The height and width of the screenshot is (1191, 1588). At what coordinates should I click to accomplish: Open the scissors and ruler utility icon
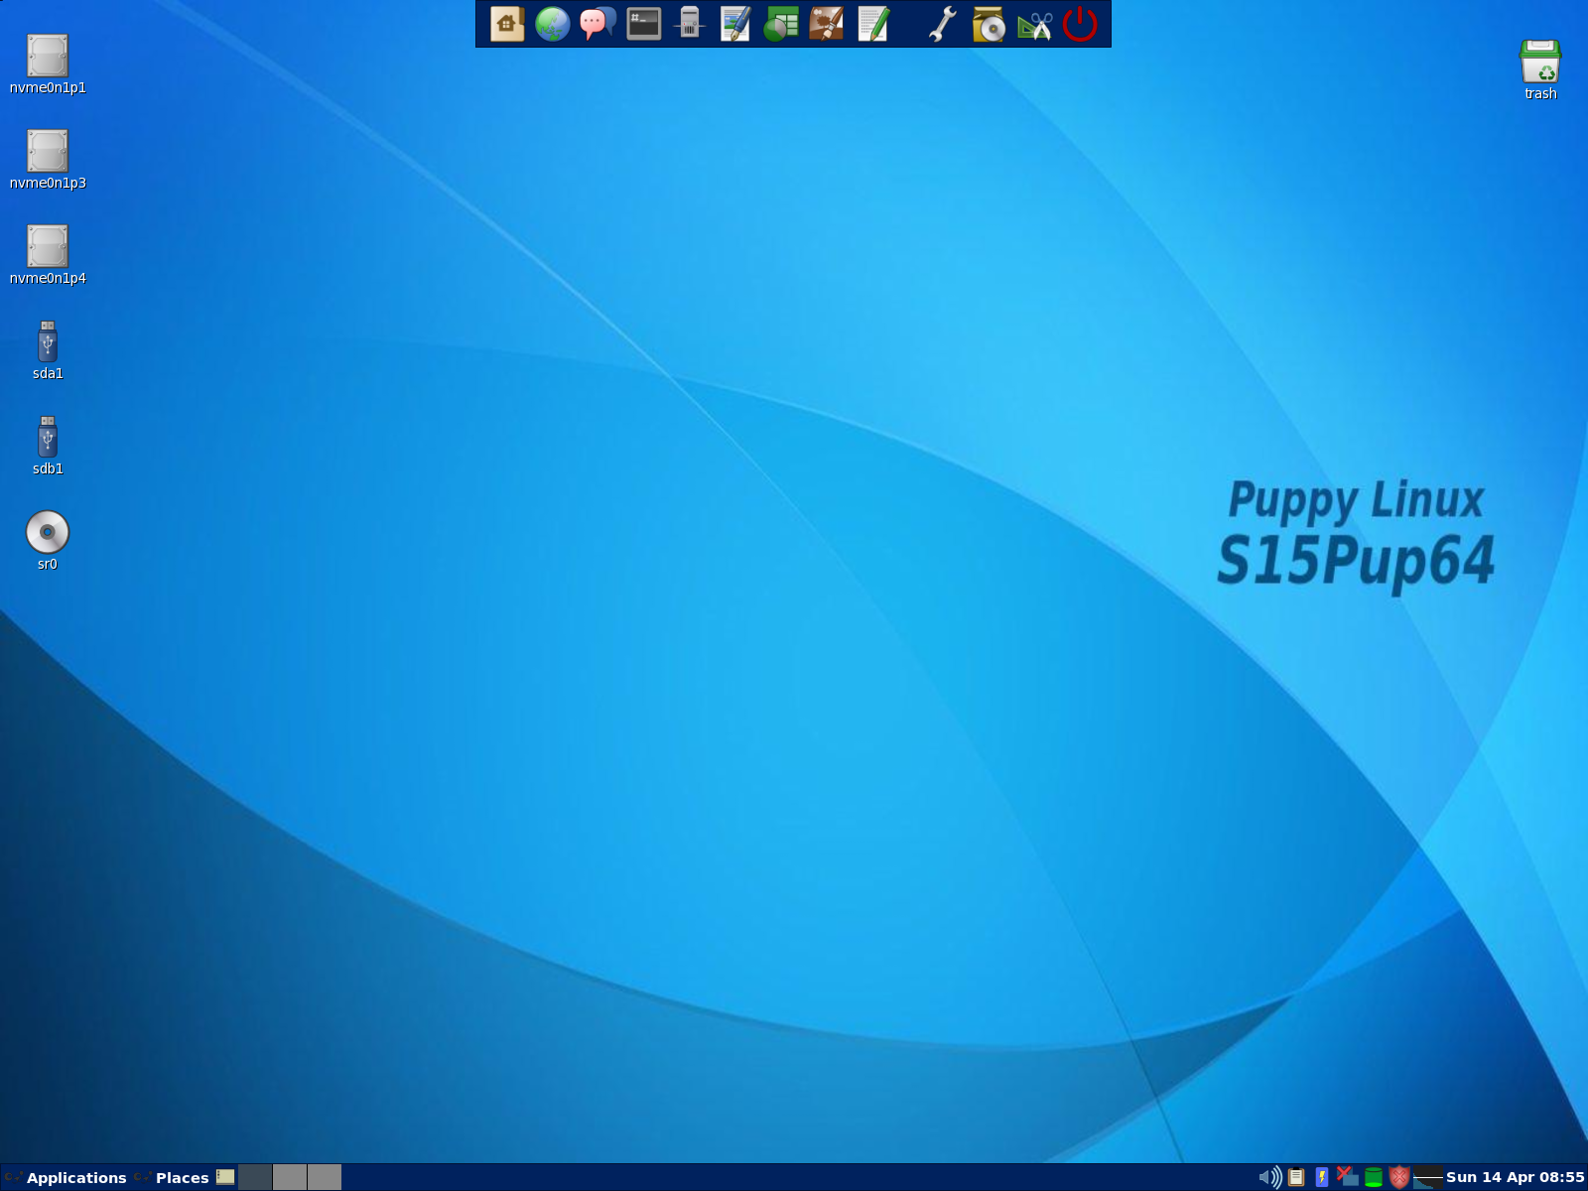coord(1034,24)
